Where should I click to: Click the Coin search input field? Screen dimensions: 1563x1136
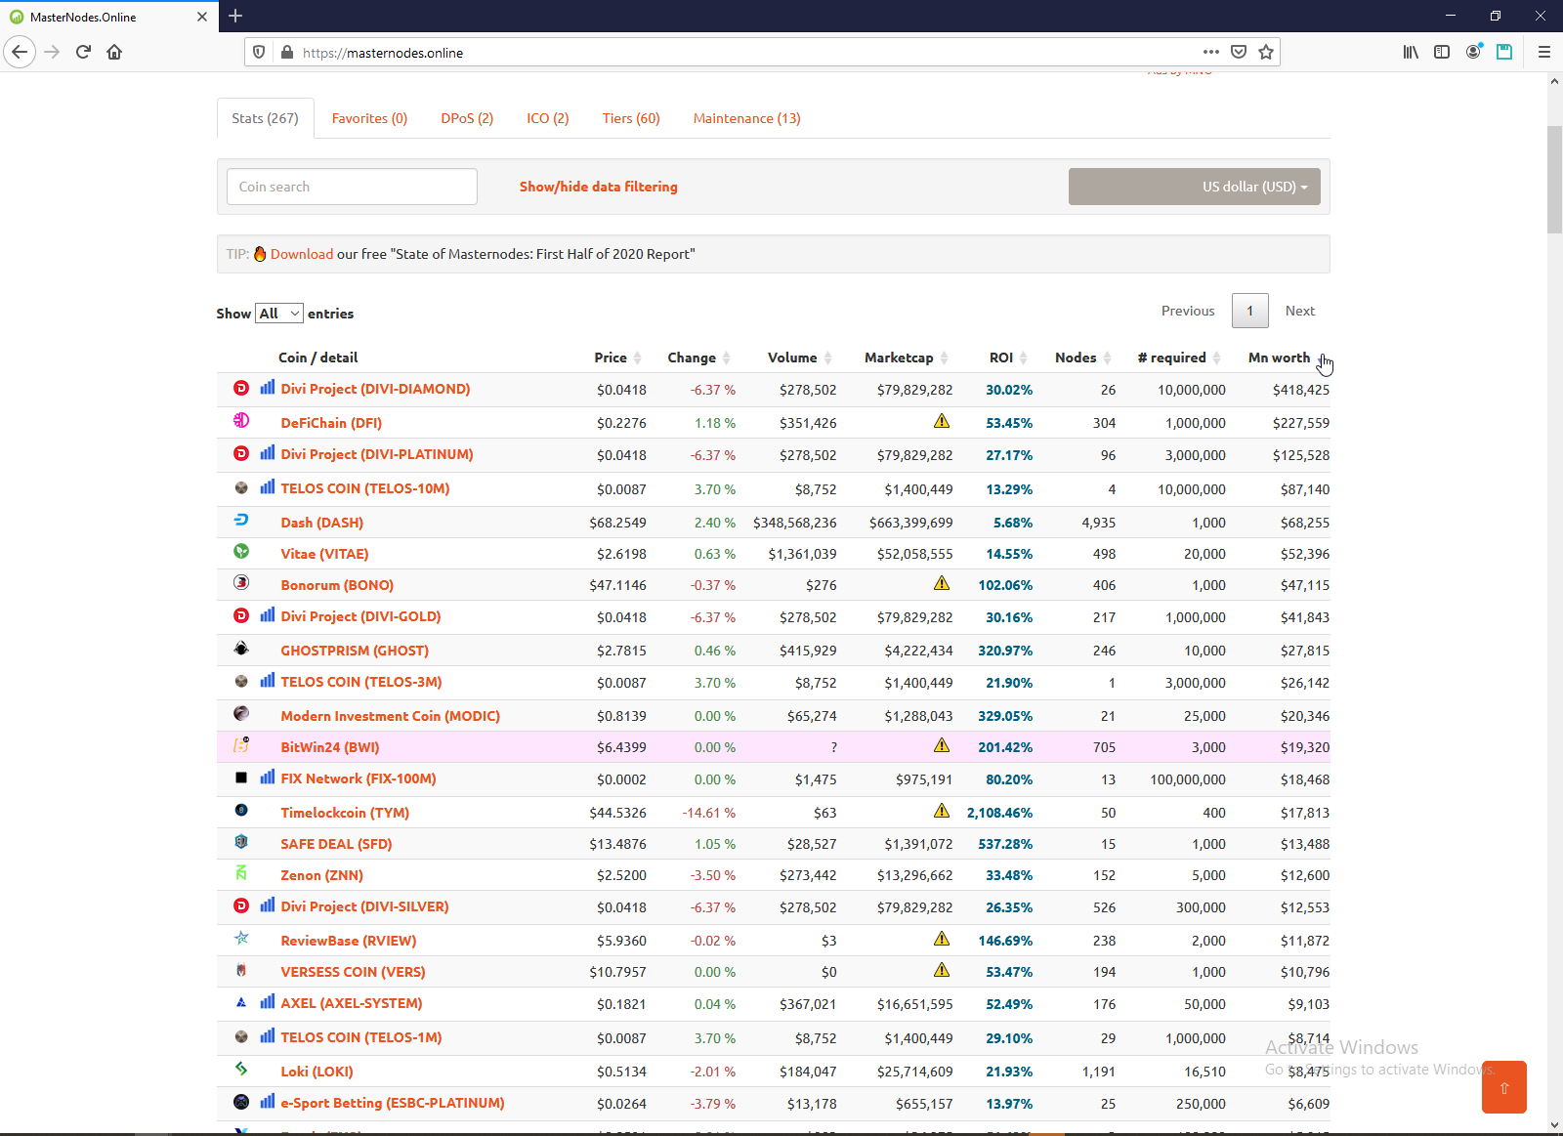(x=352, y=187)
